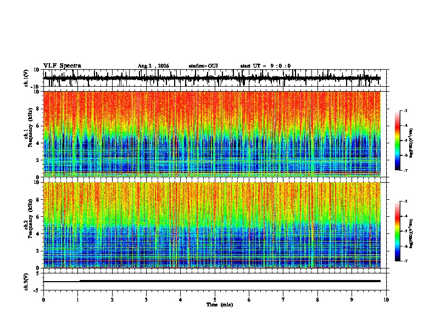435x336 pixels.
Task: Click the station=OUI label
Action: click(203, 66)
